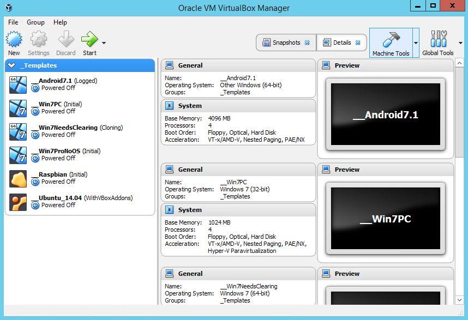Click the General header title for __Android7.1
This screenshot has height=320, width=468.
tap(190, 65)
